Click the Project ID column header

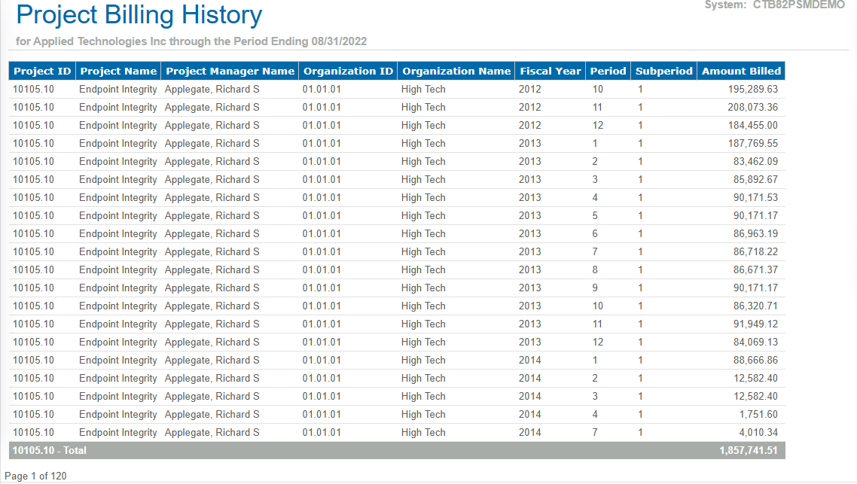point(42,71)
